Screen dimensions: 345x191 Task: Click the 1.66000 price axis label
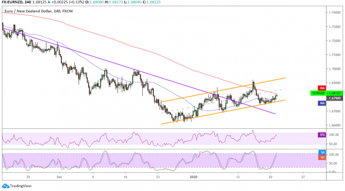tap(334, 125)
